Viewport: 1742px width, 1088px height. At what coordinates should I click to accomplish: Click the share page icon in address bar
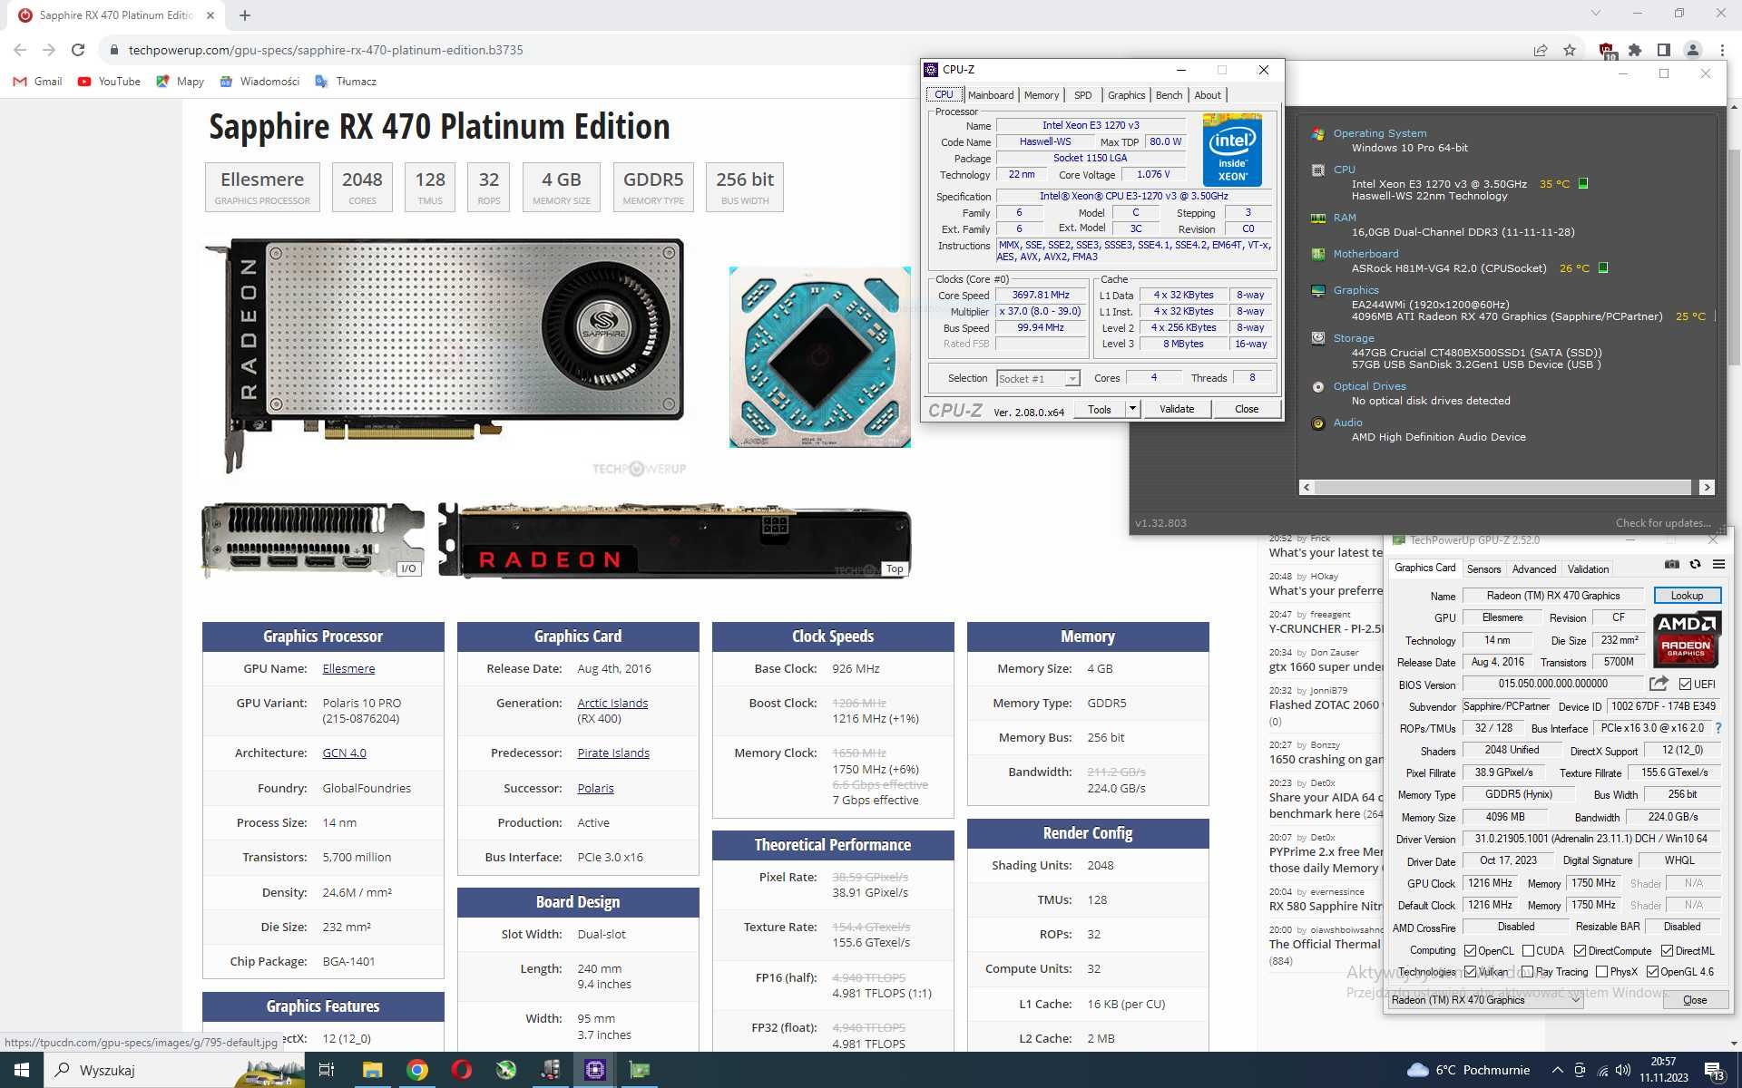click(x=1541, y=50)
